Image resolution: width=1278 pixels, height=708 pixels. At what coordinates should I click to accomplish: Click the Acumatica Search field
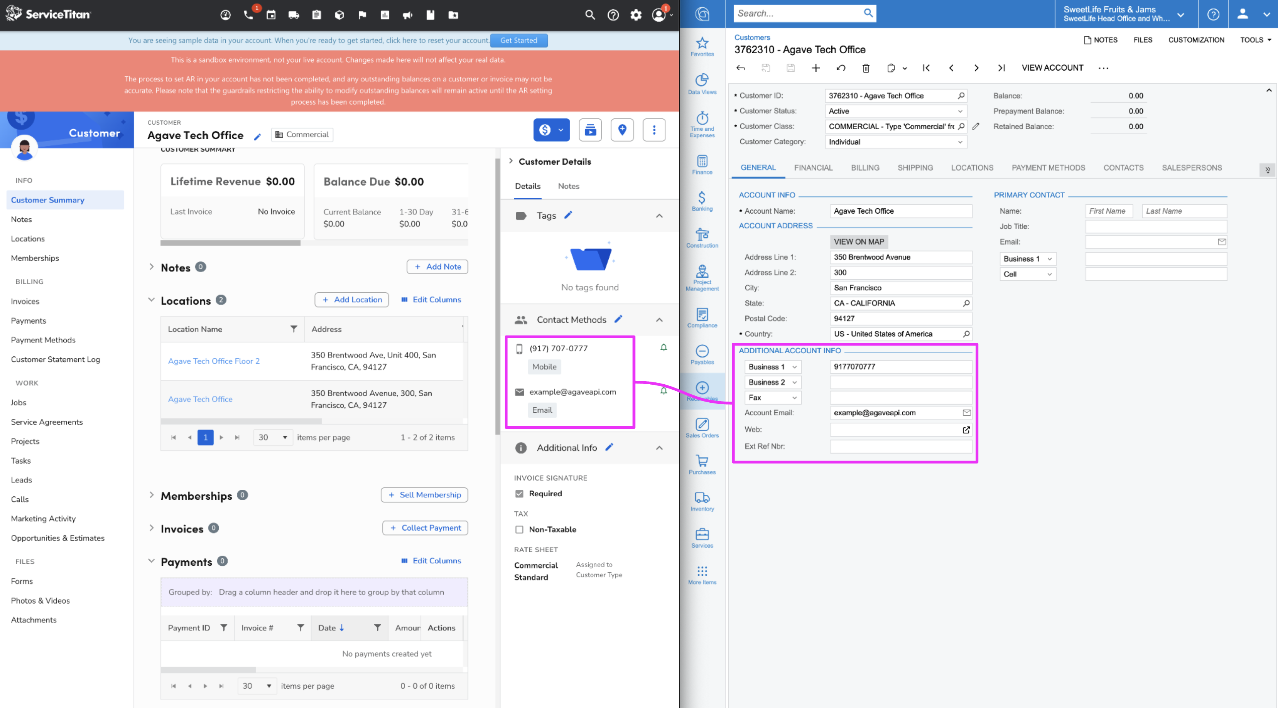point(798,13)
